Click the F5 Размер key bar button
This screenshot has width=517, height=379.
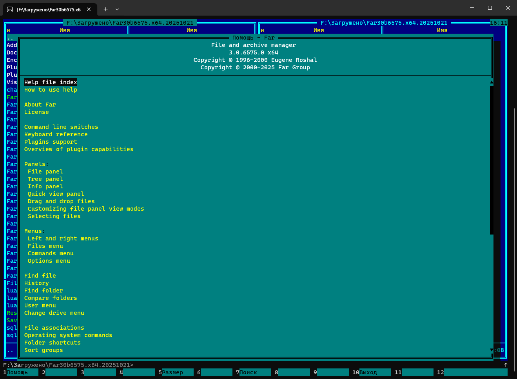(176, 372)
